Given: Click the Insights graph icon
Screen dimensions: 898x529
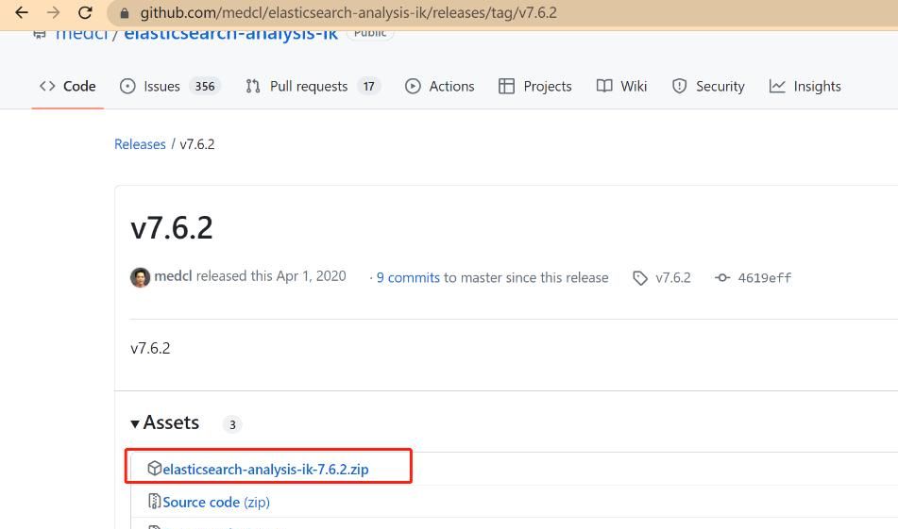Looking at the screenshot, I should click(777, 87).
